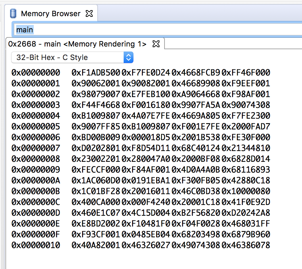
Task: Select memory value 0x4668FCB9
Action: [x=196, y=72]
